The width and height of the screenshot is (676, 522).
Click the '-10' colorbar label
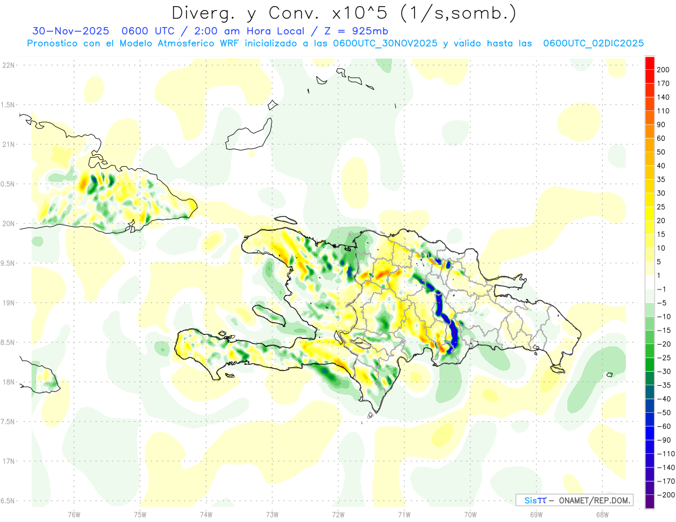pyautogui.click(x=664, y=316)
